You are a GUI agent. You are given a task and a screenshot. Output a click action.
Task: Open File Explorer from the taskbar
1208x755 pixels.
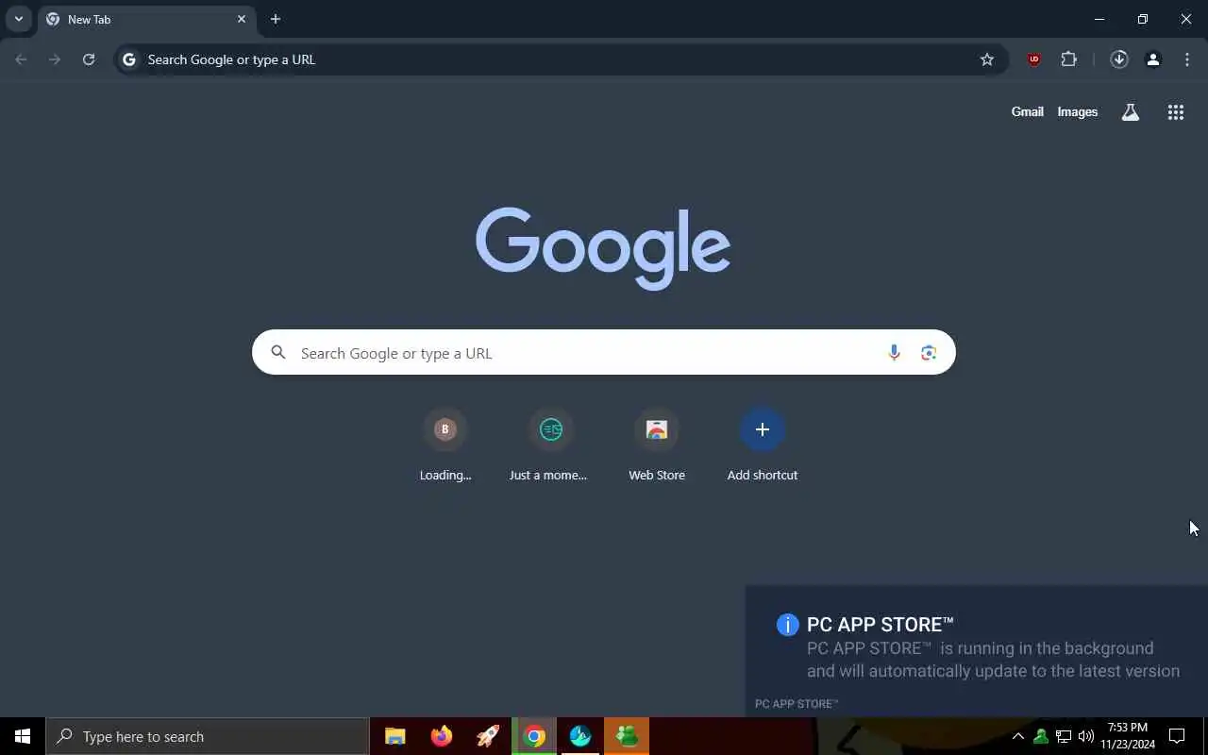[x=395, y=736]
